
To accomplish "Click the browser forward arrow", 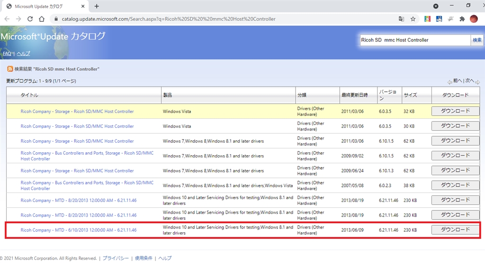I will pos(18,19).
